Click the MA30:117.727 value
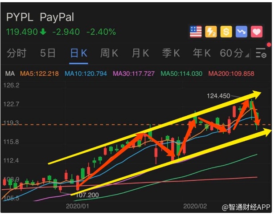The image size is (275, 216). coord(134,73)
